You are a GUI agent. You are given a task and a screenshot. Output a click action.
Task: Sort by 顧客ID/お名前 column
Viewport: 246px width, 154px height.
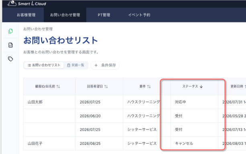58,87
